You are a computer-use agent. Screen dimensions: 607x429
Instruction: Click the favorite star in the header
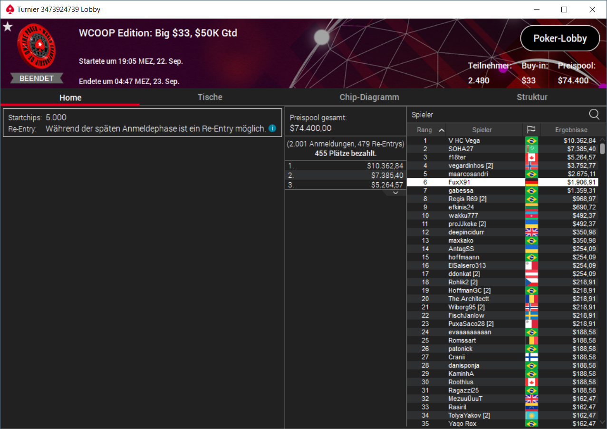[8, 27]
